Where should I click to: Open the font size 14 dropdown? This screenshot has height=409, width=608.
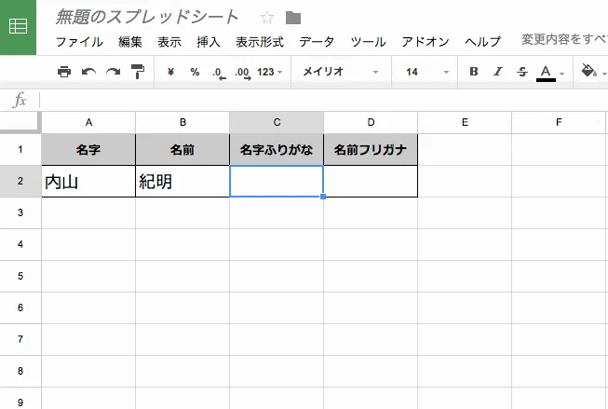click(x=427, y=72)
